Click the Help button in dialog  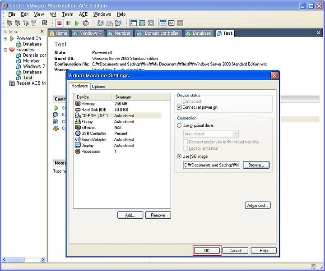[x=264, y=251]
